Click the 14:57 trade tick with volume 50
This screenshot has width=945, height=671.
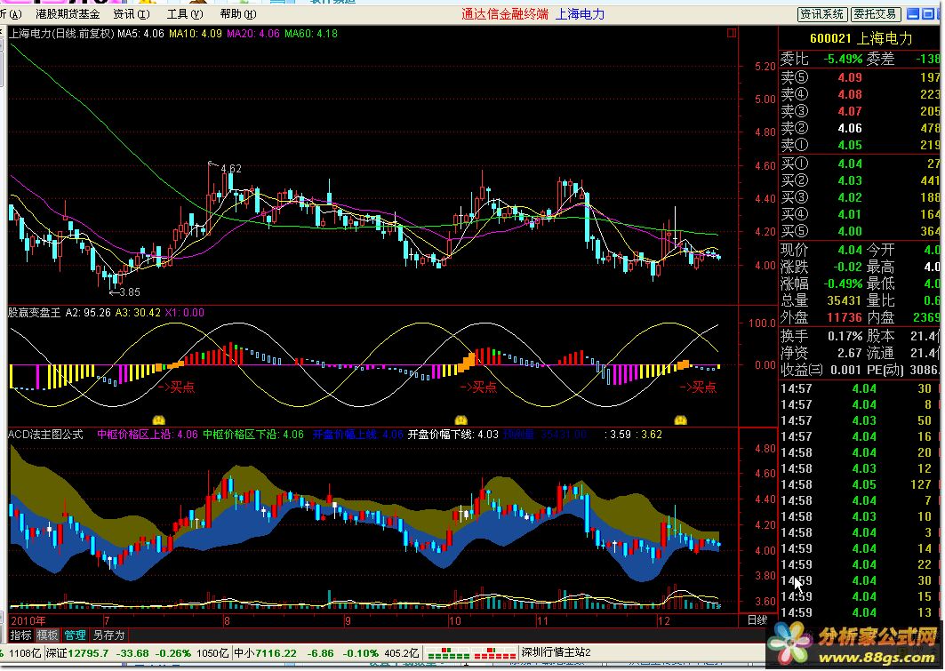[x=858, y=420]
